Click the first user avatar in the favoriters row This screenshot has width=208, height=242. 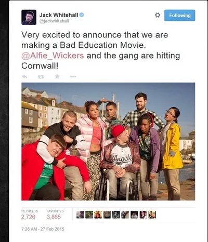click(80, 214)
